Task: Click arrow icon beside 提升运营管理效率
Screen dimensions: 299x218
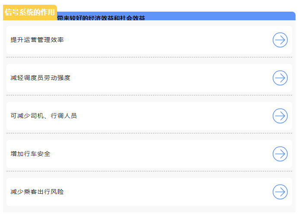Action: point(280,40)
